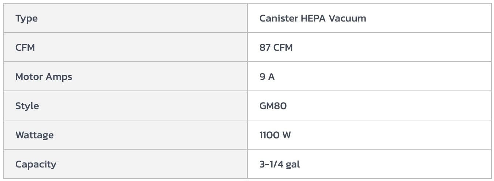This screenshot has height=181, width=494.
Task: Click the 'Motor Amps' label cell
Action: (x=44, y=77)
